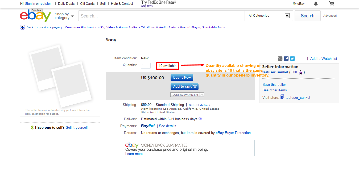
Task: Click the Search button
Action: click(x=308, y=16)
